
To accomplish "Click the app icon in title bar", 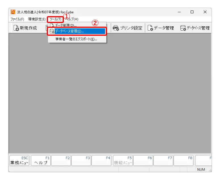I will (13, 12).
